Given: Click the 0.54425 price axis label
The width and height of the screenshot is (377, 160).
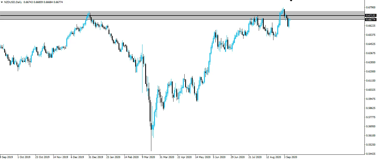Looking at the screenshot, I should click(x=371, y=154).
